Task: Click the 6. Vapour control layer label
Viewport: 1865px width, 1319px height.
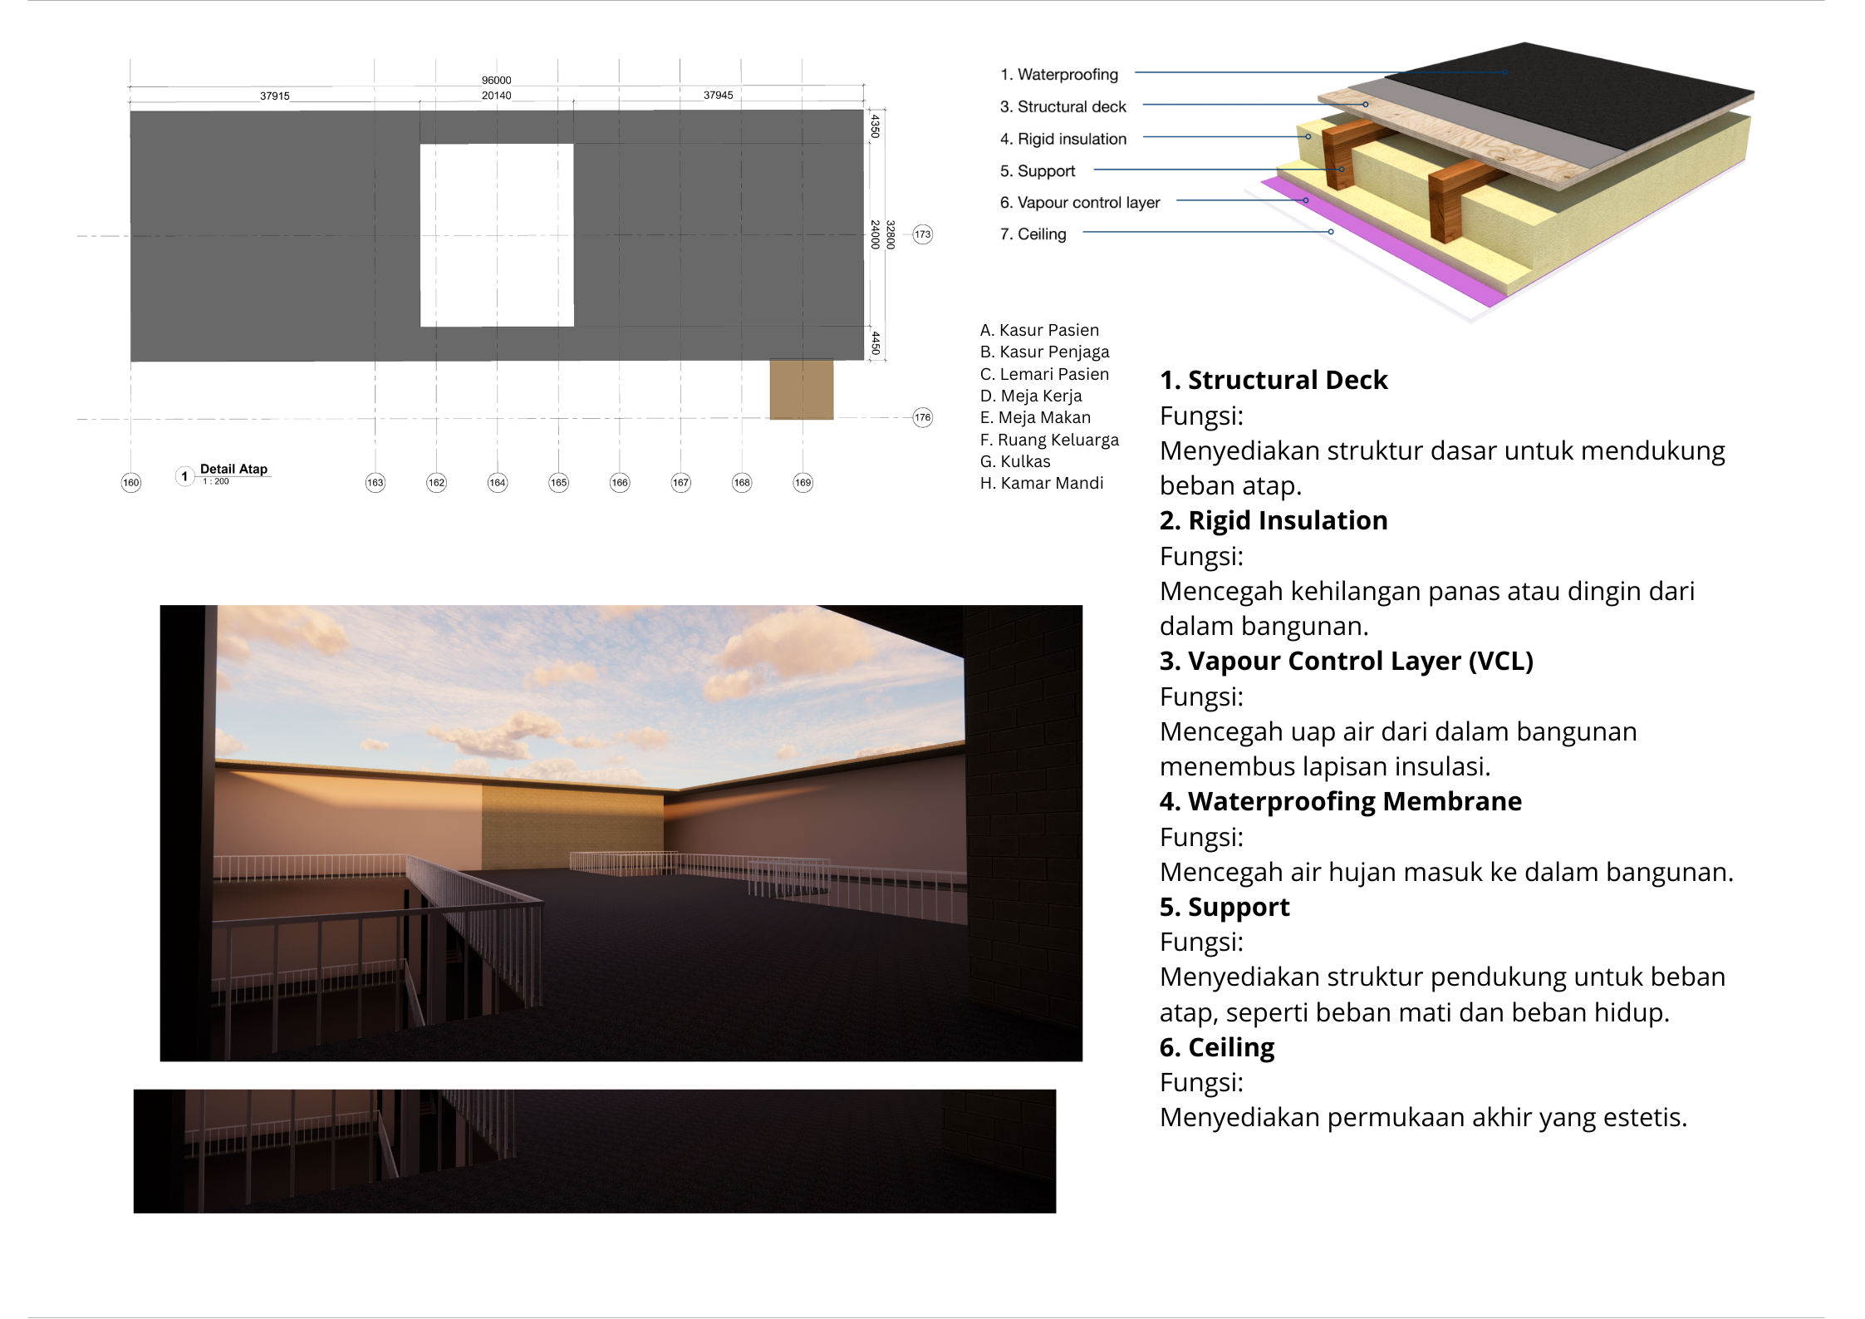Action: pyautogui.click(x=1080, y=202)
